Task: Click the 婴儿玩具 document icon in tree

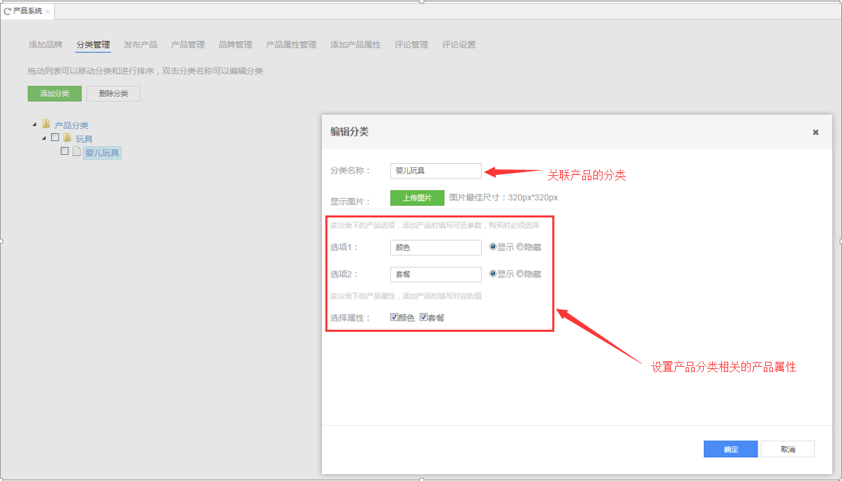Action: [x=77, y=151]
